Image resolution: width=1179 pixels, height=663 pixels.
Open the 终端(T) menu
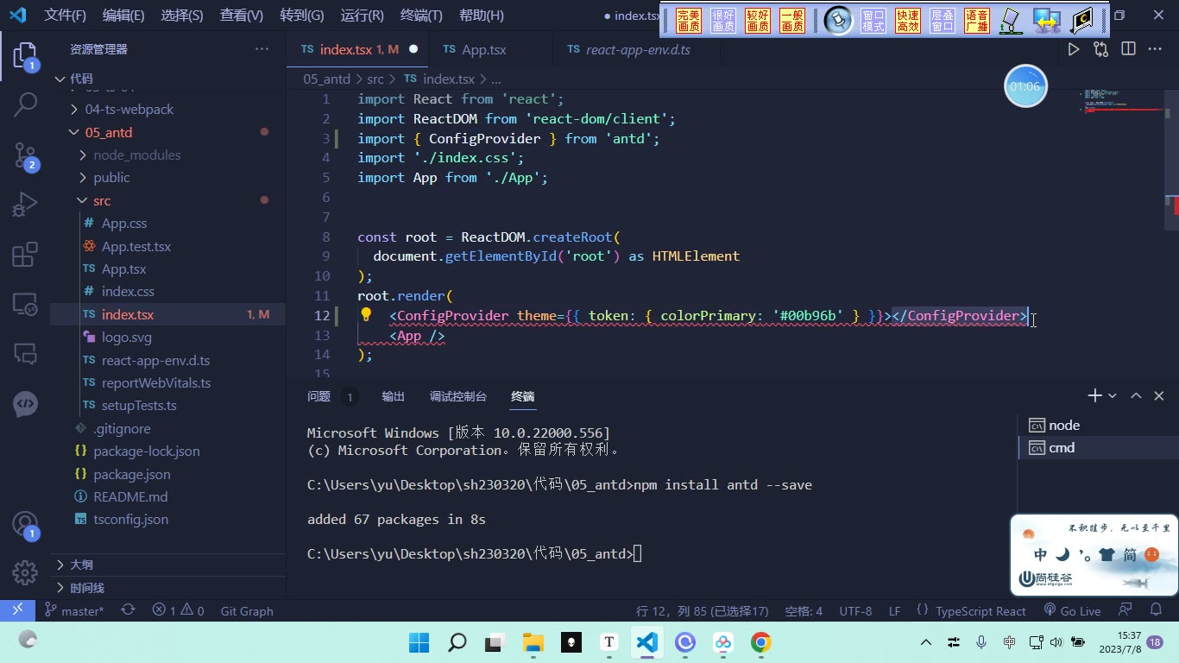pos(421,16)
